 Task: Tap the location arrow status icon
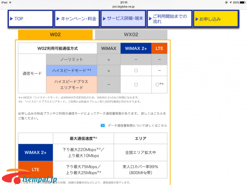231,2
